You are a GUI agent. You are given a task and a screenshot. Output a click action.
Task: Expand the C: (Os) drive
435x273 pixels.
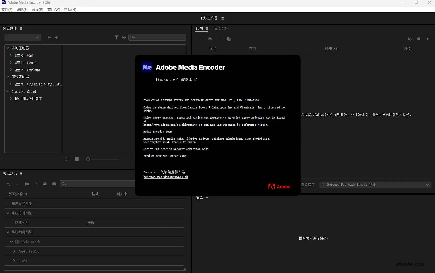point(11,55)
